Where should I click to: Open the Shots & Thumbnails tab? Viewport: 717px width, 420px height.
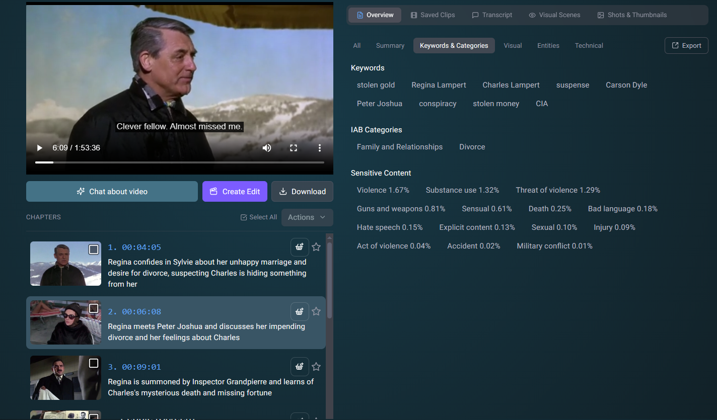[632, 15]
